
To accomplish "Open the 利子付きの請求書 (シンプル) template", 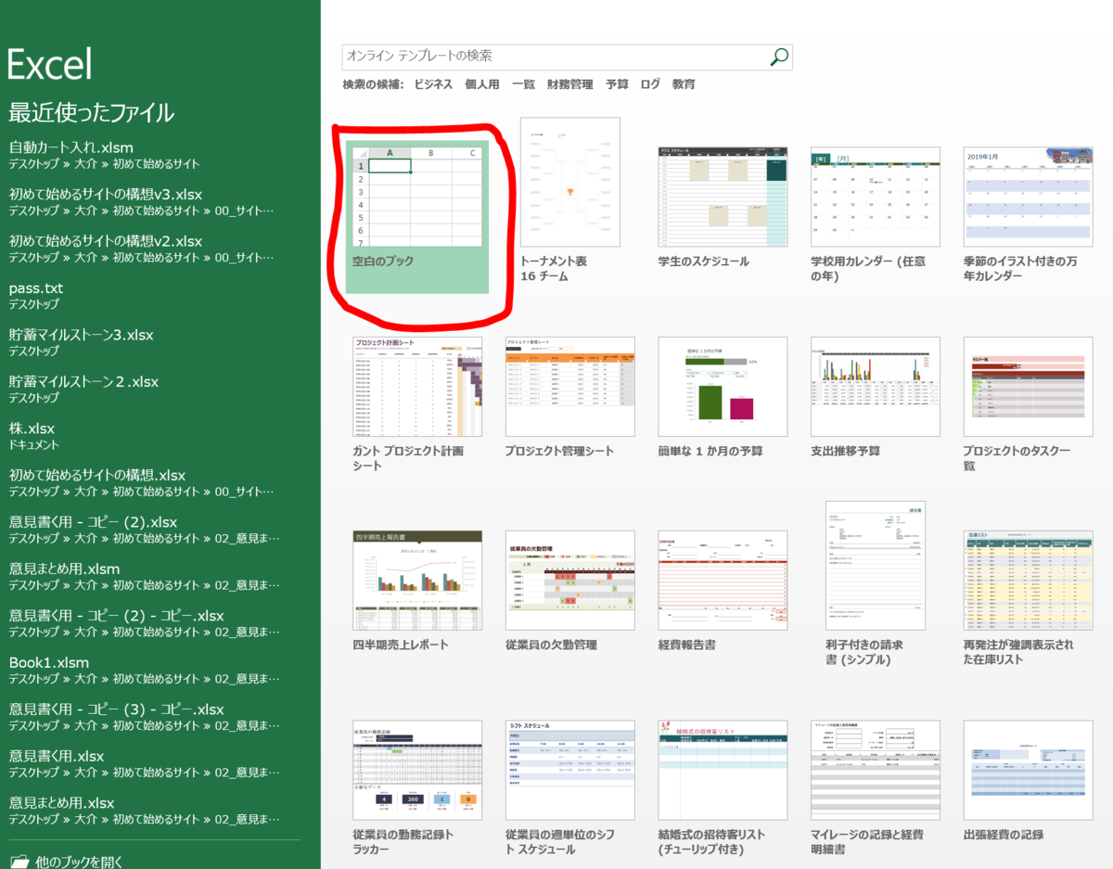I will pos(875,584).
